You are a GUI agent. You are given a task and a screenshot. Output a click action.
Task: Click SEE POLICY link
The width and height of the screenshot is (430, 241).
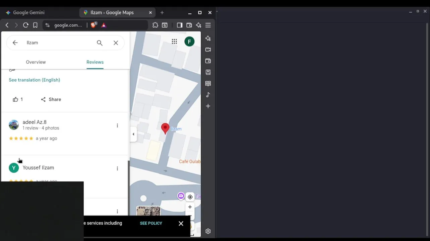coord(151,223)
